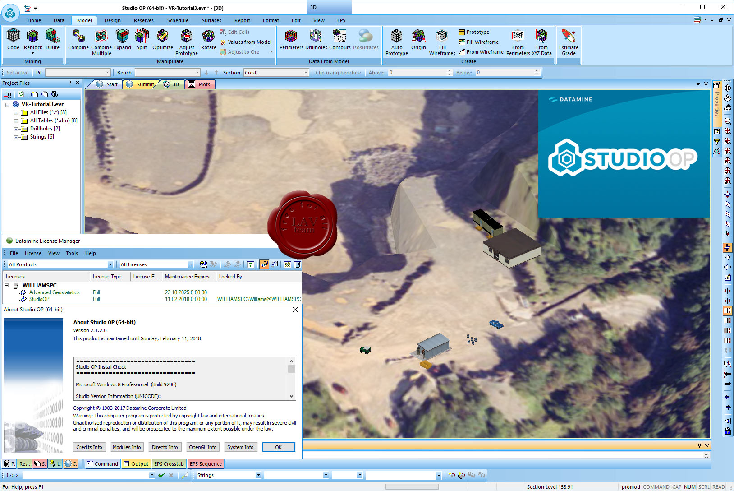The height and width of the screenshot is (491, 734).
Task: Click the command line input field
Action: click(86, 475)
